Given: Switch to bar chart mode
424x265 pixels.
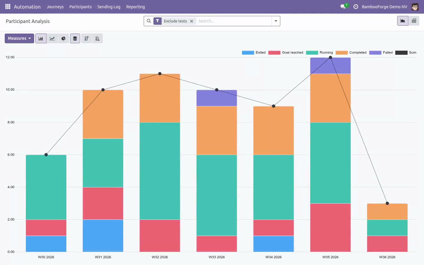Looking at the screenshot, I should pos(41,38).
